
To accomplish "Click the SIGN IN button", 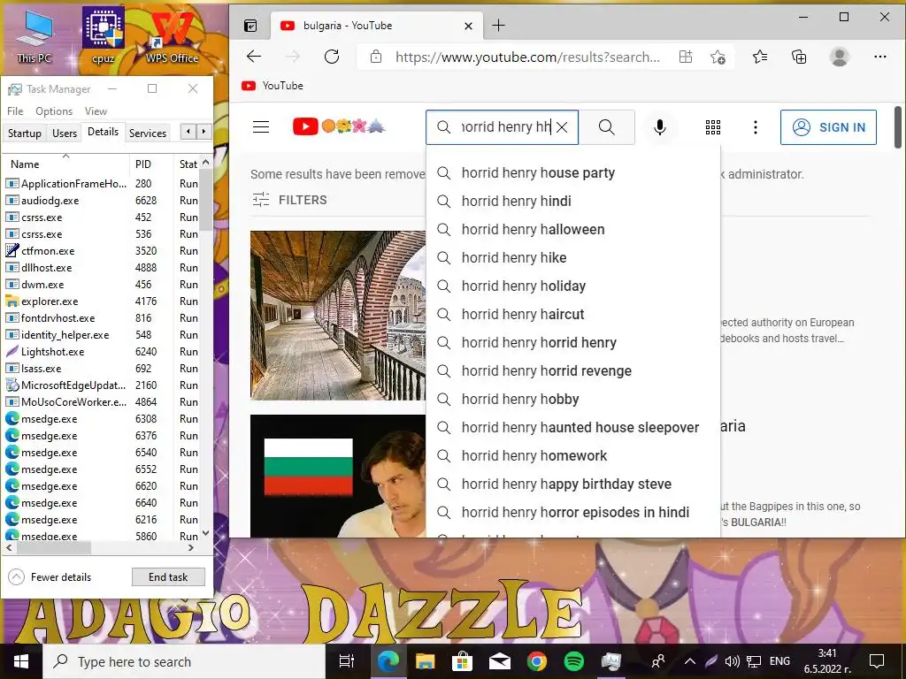I will click(828, 127).
